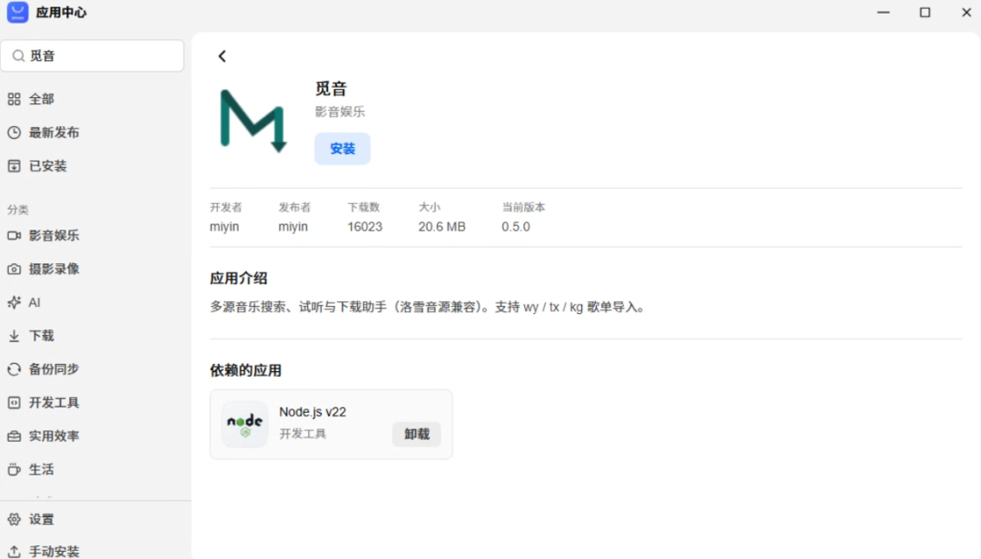Click the 多源音乐搜索 description text
The width and height of the screenshot is (981, 559).
[429, 307]
